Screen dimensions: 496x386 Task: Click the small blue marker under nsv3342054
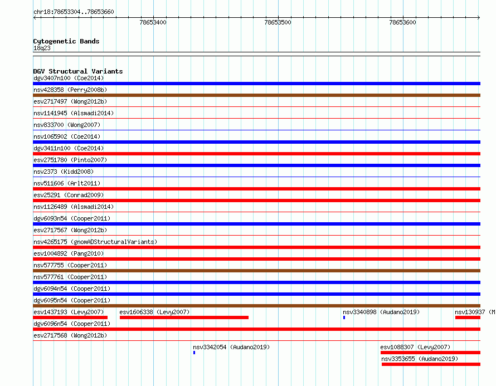tap(194, 353)
